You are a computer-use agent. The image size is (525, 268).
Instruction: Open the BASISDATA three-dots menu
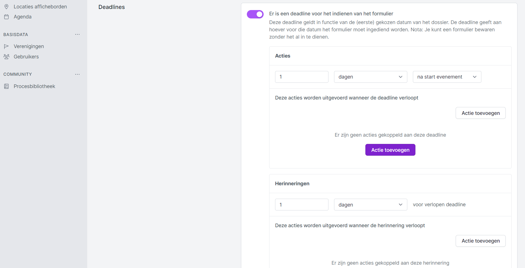point(77,34)
